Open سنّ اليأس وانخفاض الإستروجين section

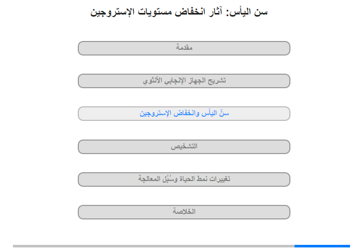(184, 114)
